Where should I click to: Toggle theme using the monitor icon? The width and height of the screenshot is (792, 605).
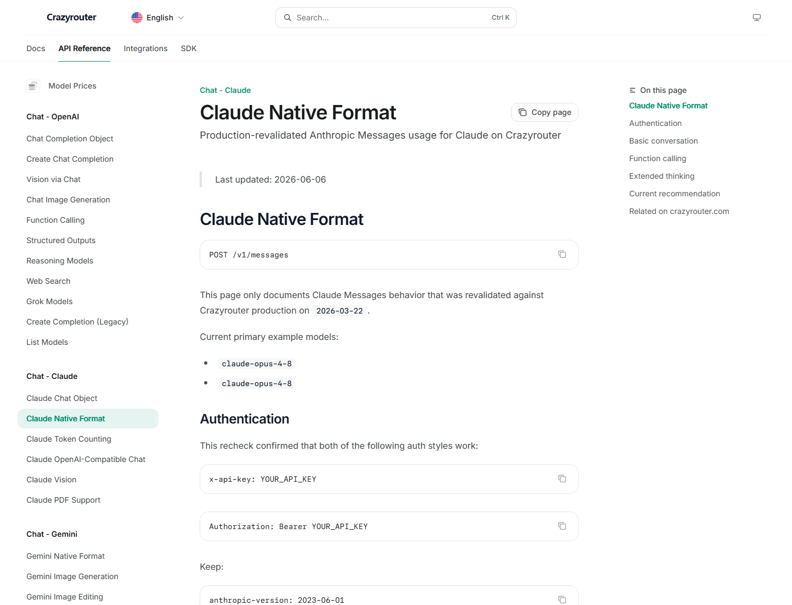(x=757, y=18)
